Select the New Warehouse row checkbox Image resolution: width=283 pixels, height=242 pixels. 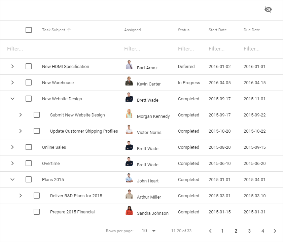29,82
